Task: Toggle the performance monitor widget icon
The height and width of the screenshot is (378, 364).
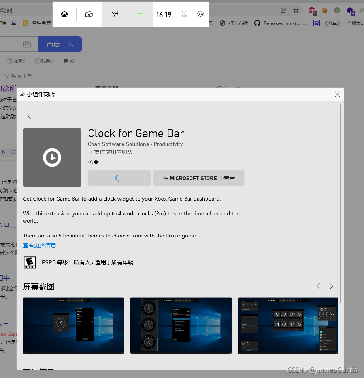Action: point(114,14)
